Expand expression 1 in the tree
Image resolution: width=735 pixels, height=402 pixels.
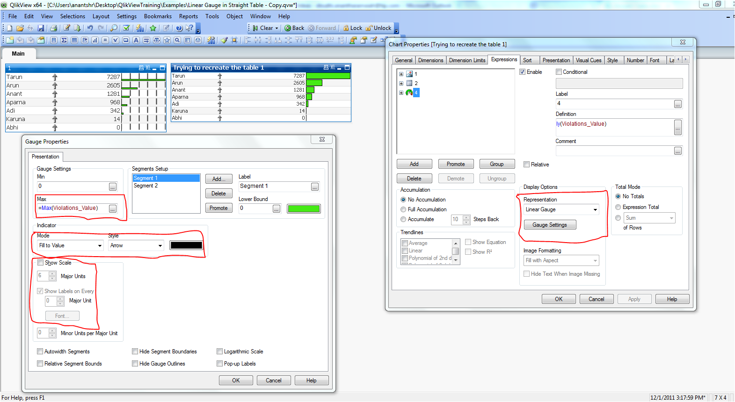[x=401, y=74]
